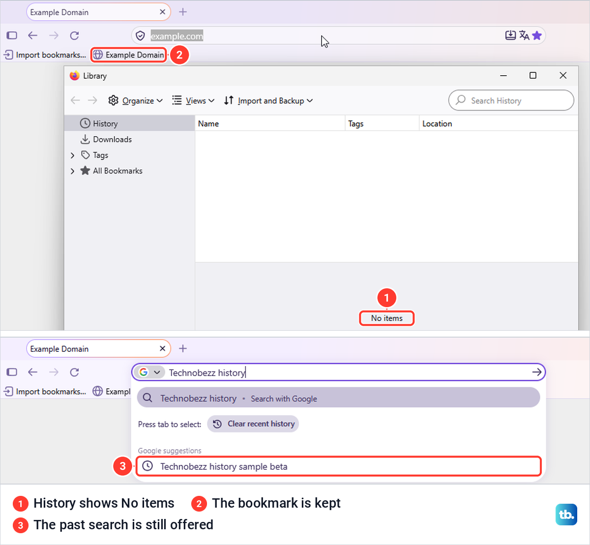Screen dimensions: 590x545
Task: Click the Clear recent history button
Action: (253, 424)
